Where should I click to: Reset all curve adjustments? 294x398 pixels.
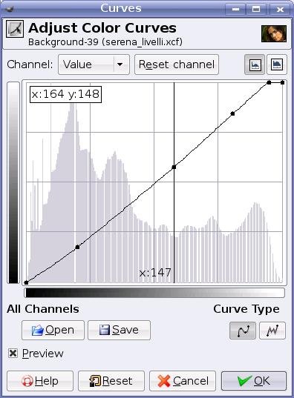111,381
